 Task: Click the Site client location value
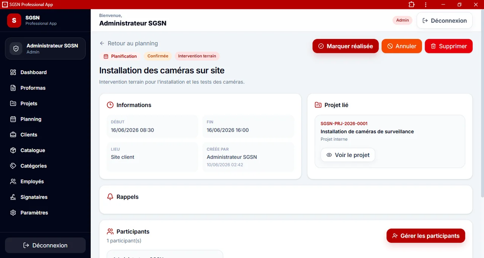pos(123,157)
